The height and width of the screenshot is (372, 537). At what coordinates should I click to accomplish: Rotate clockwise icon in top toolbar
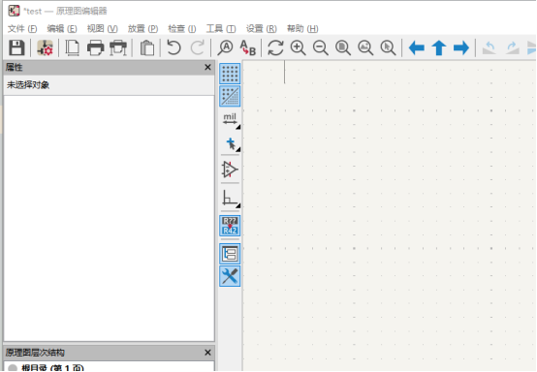512,47
